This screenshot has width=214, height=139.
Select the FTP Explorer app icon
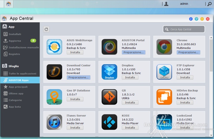(x=164, y=72)
